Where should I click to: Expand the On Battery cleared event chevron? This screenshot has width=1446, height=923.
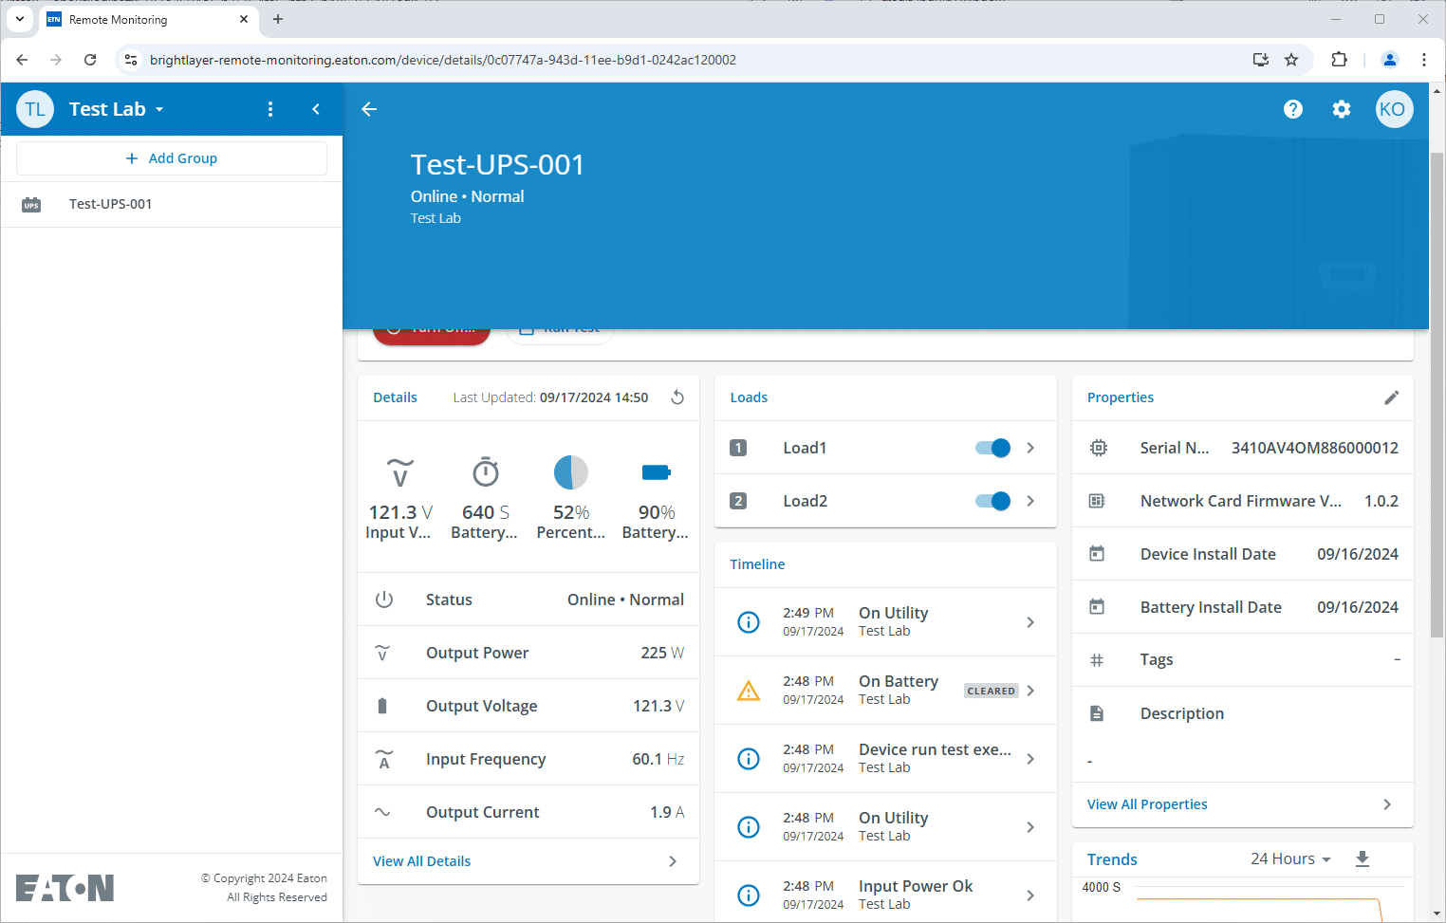pyautogui.click(x=1030, y=691)
